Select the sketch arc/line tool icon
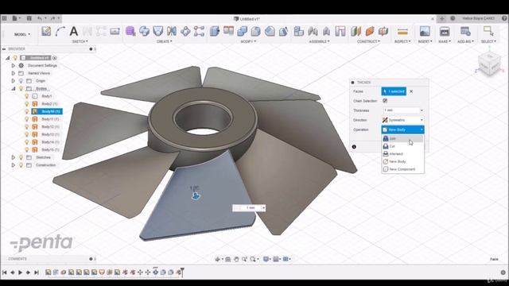 tap(60, 32)
